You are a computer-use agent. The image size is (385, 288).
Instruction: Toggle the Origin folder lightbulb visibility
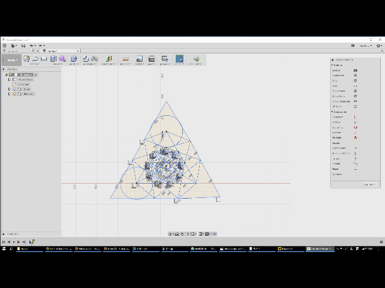point(14,89)
